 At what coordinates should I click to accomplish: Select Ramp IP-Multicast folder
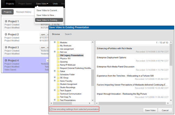click(x=68, y=65)
